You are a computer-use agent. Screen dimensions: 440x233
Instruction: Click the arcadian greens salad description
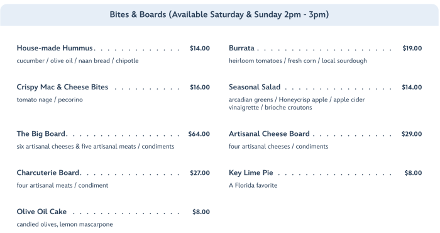[x=297, y=103]
